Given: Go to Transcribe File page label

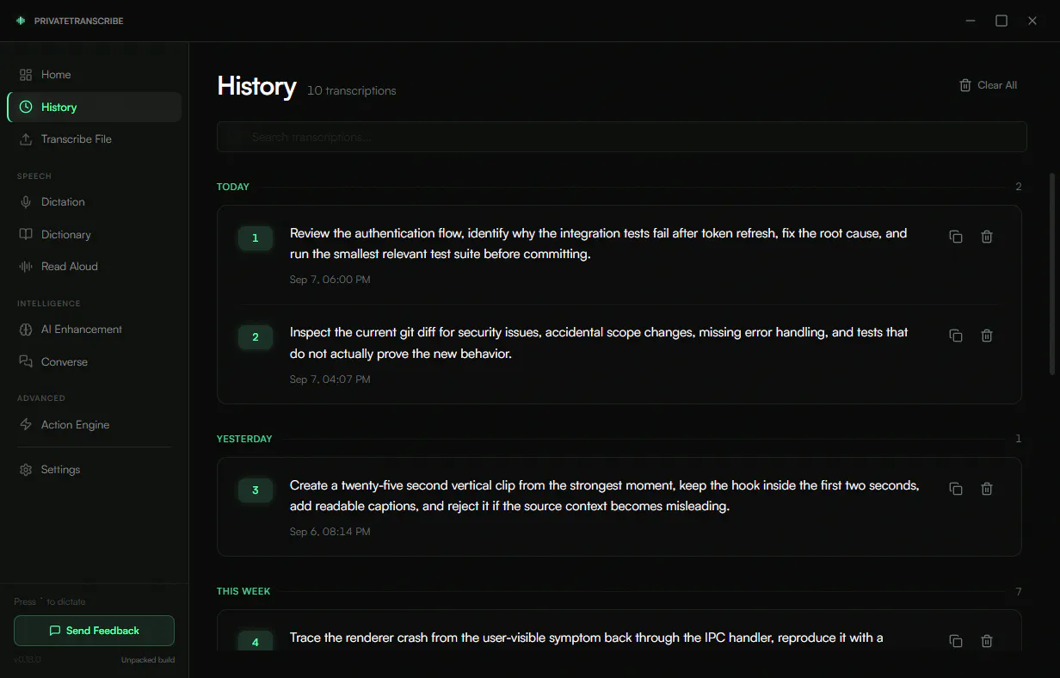Looking at the screenshot, I should (77, 139).
